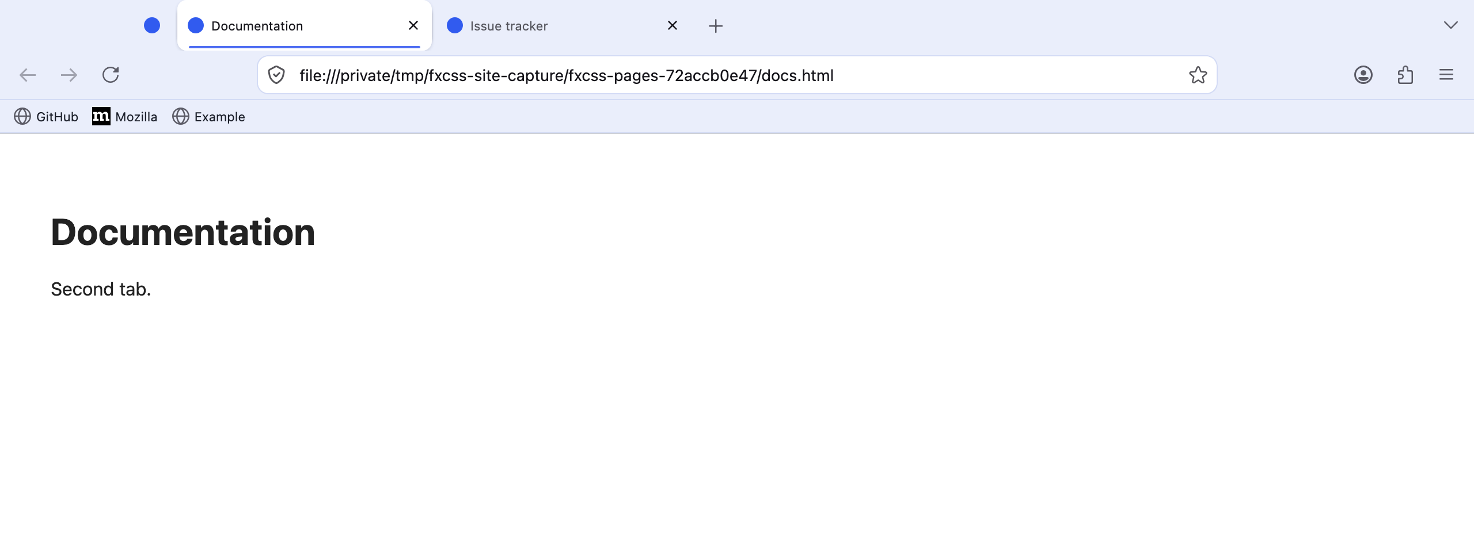Open the Mozilla bookmark
The width and height of the screenshot is (1474, 552).
click(x=125, y=117)
